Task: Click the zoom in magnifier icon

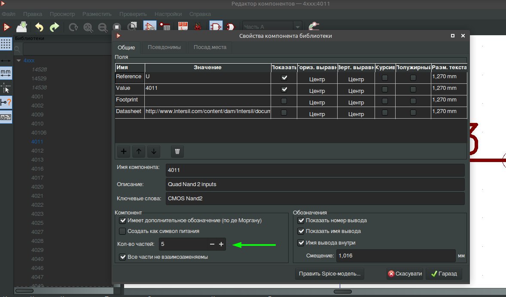Action: pos(88,28)
